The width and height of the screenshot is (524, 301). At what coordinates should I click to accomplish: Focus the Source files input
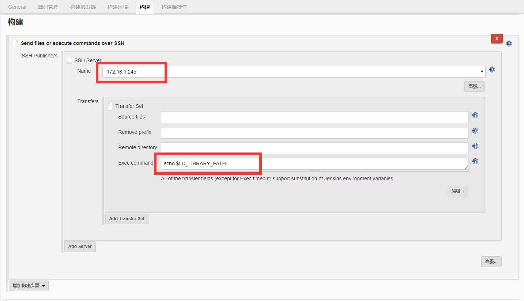[315, 117]
